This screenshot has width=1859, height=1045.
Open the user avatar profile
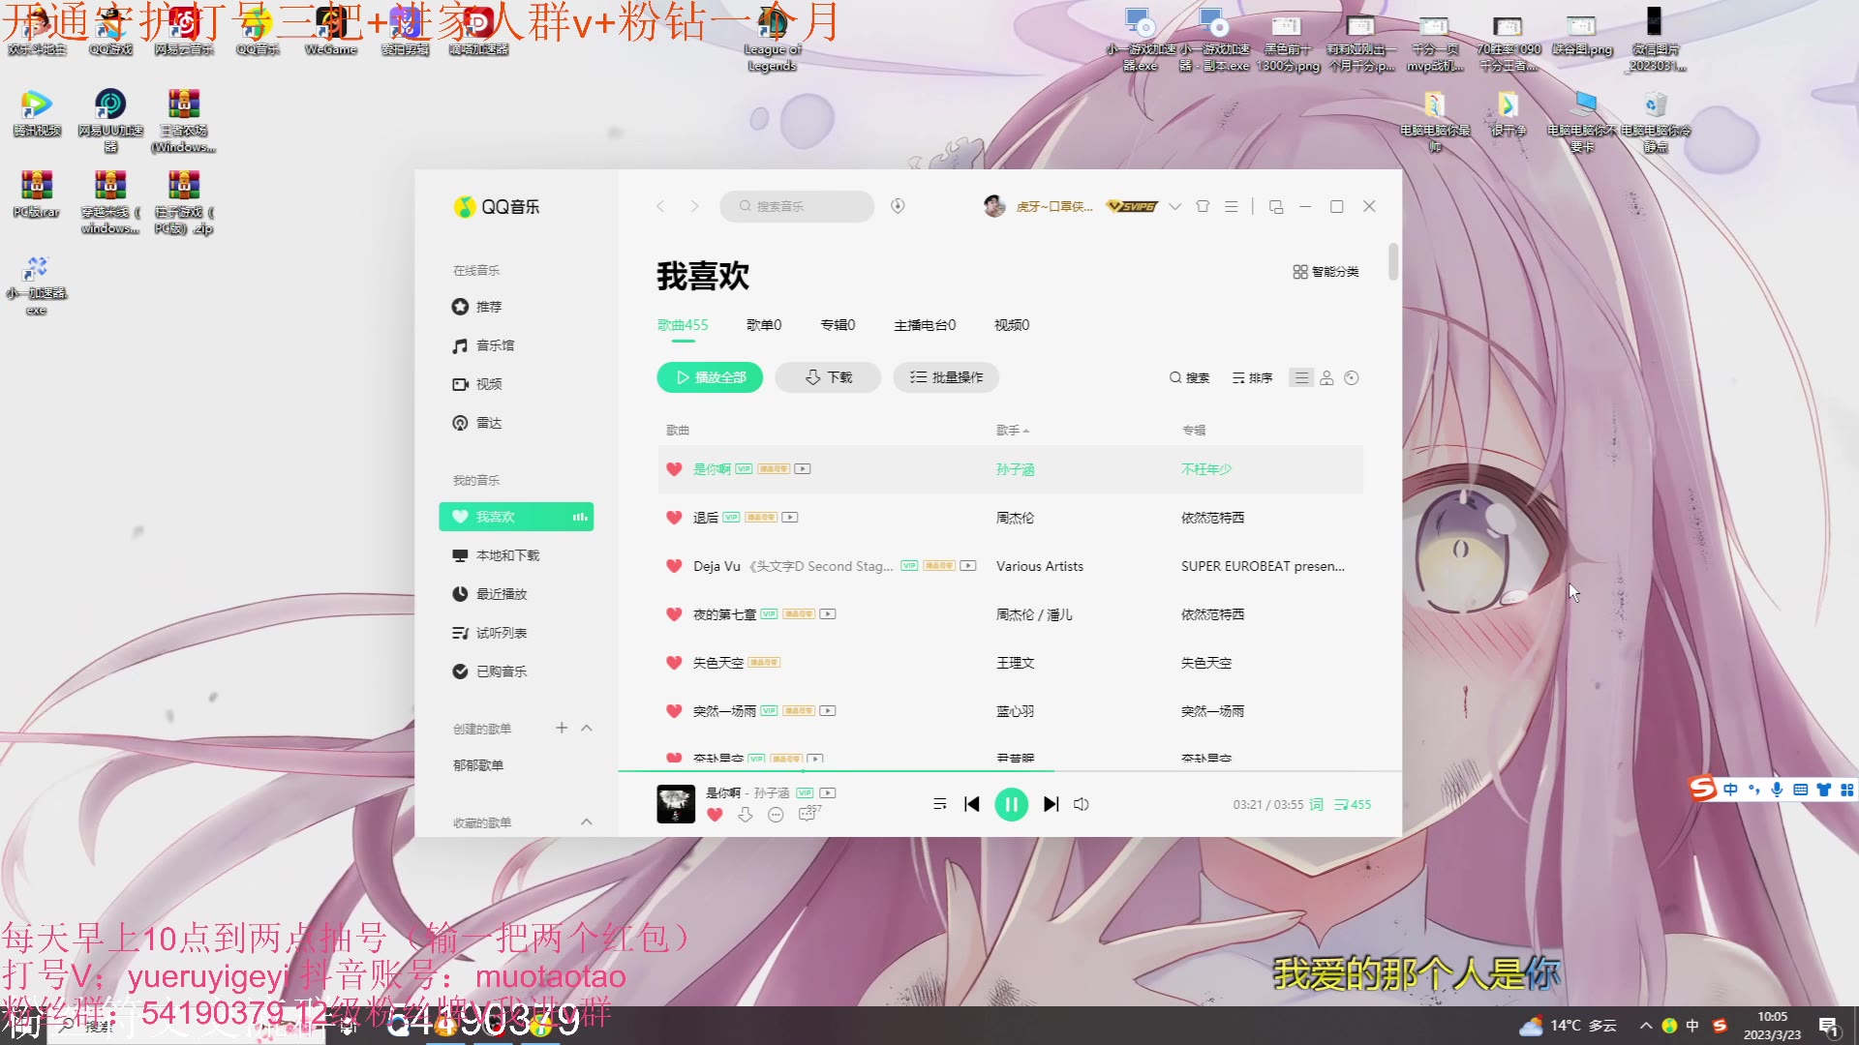(x=994, y=206)
